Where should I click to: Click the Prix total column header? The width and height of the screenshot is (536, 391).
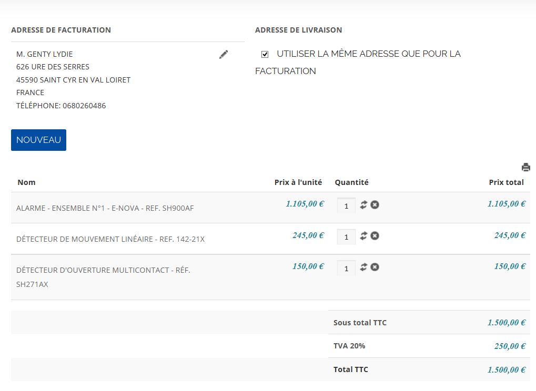[x=506, y=182]
